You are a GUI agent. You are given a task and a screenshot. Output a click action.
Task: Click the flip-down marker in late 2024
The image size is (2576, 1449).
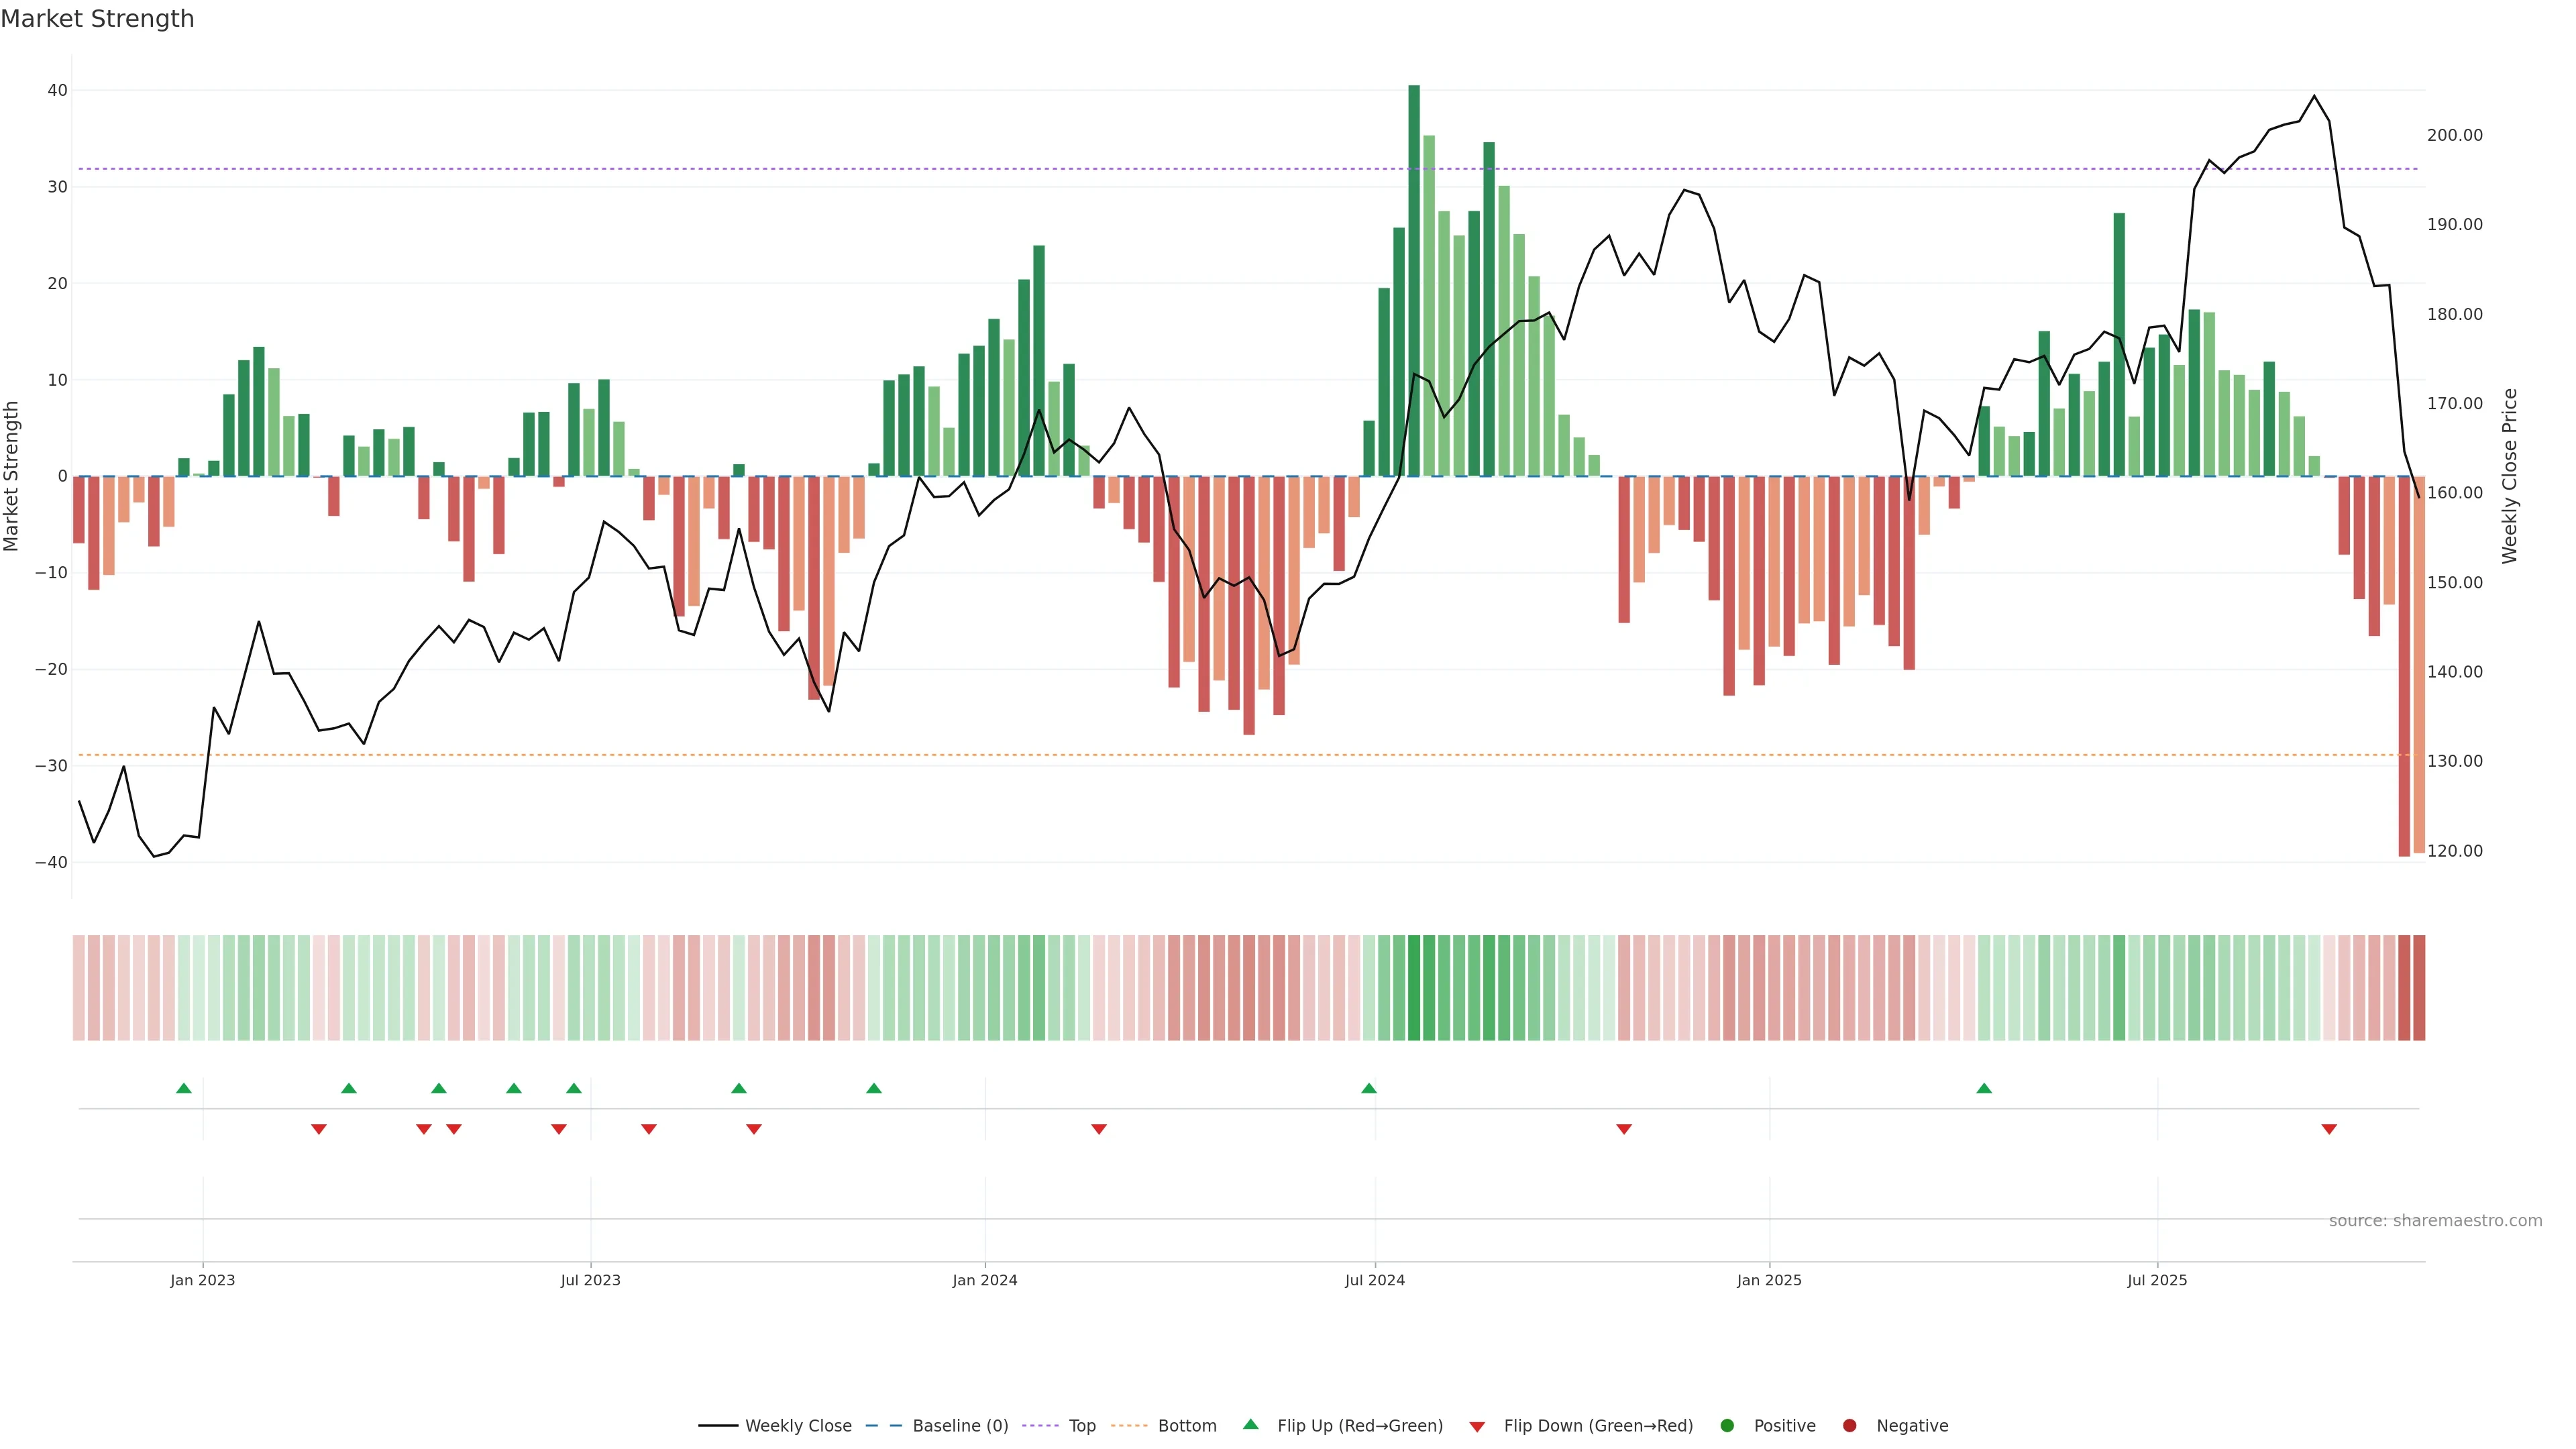[1624, 1129]
